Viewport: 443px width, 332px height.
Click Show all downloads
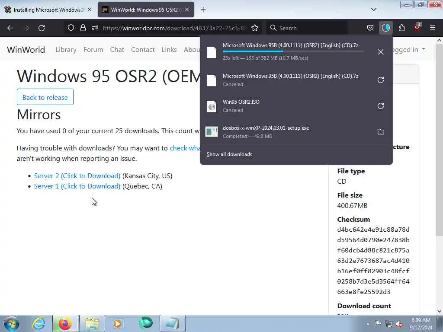[x=229, y=154]
